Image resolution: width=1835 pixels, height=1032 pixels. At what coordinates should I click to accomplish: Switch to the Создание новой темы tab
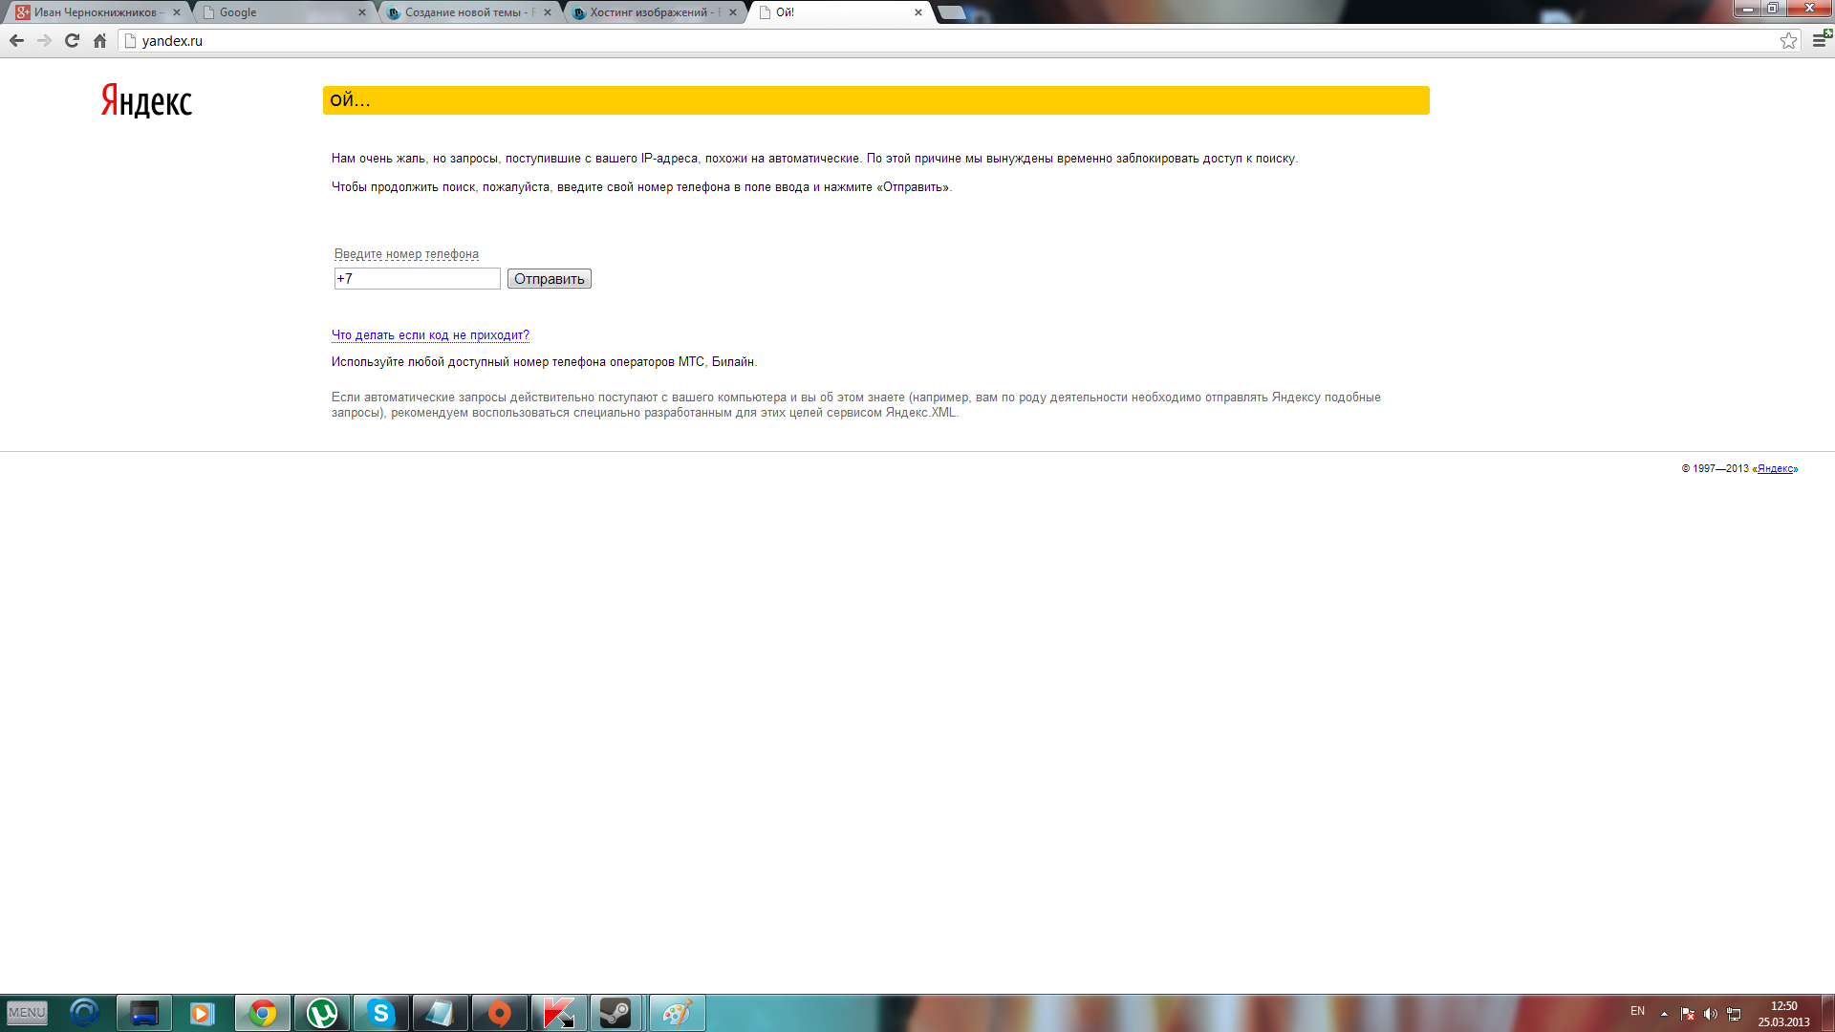click(x=468, y=12)
